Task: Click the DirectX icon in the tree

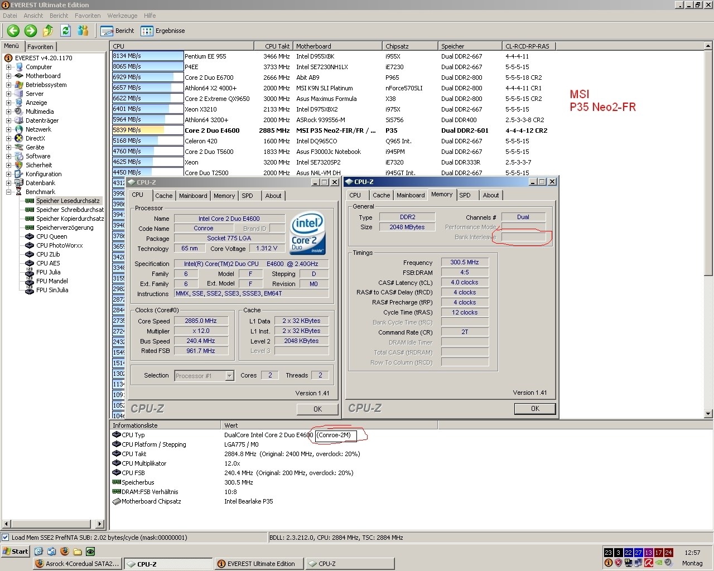Action: (19, 138)
